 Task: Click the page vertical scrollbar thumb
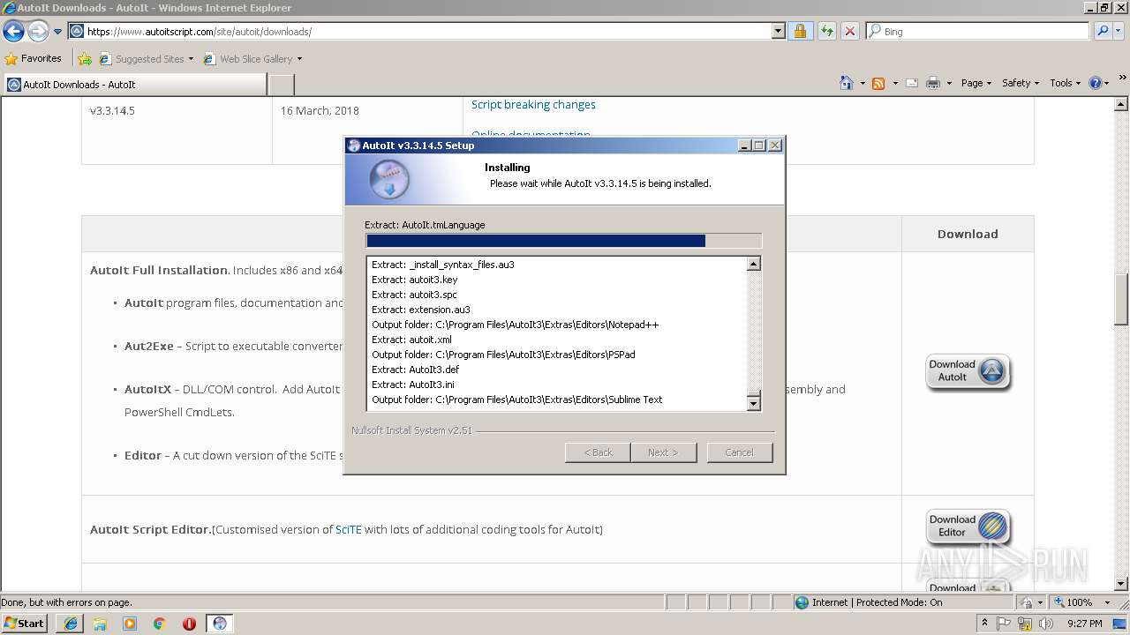pos(1122,300)
